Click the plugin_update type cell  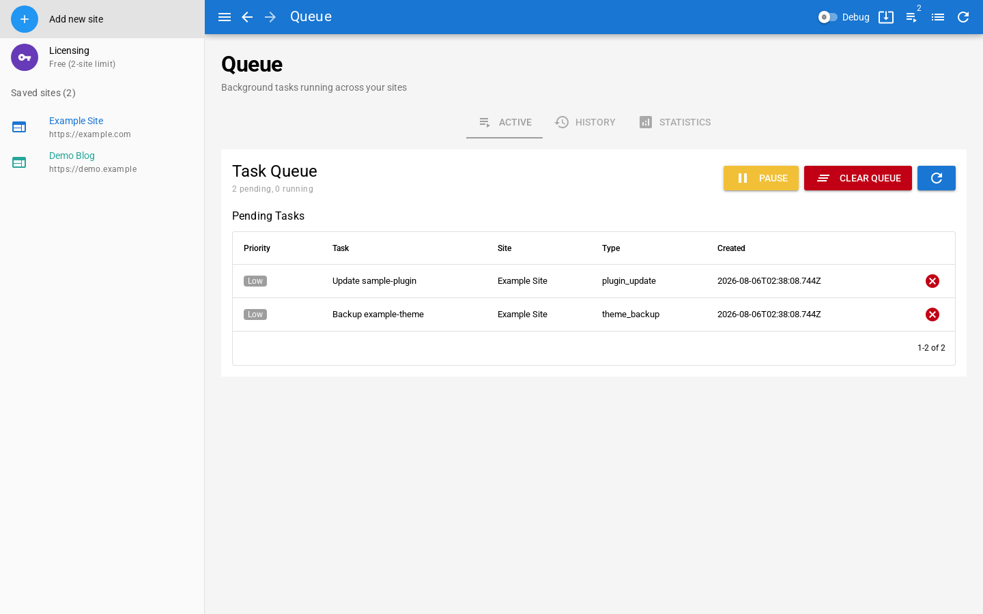coord(629,281)
